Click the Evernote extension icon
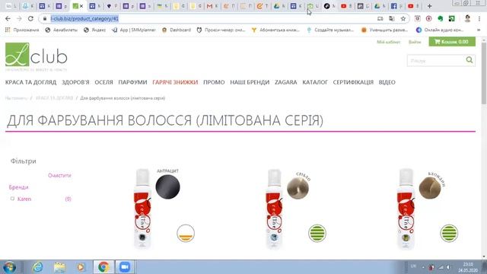This screenshot has width=487, height=274. 440,18
